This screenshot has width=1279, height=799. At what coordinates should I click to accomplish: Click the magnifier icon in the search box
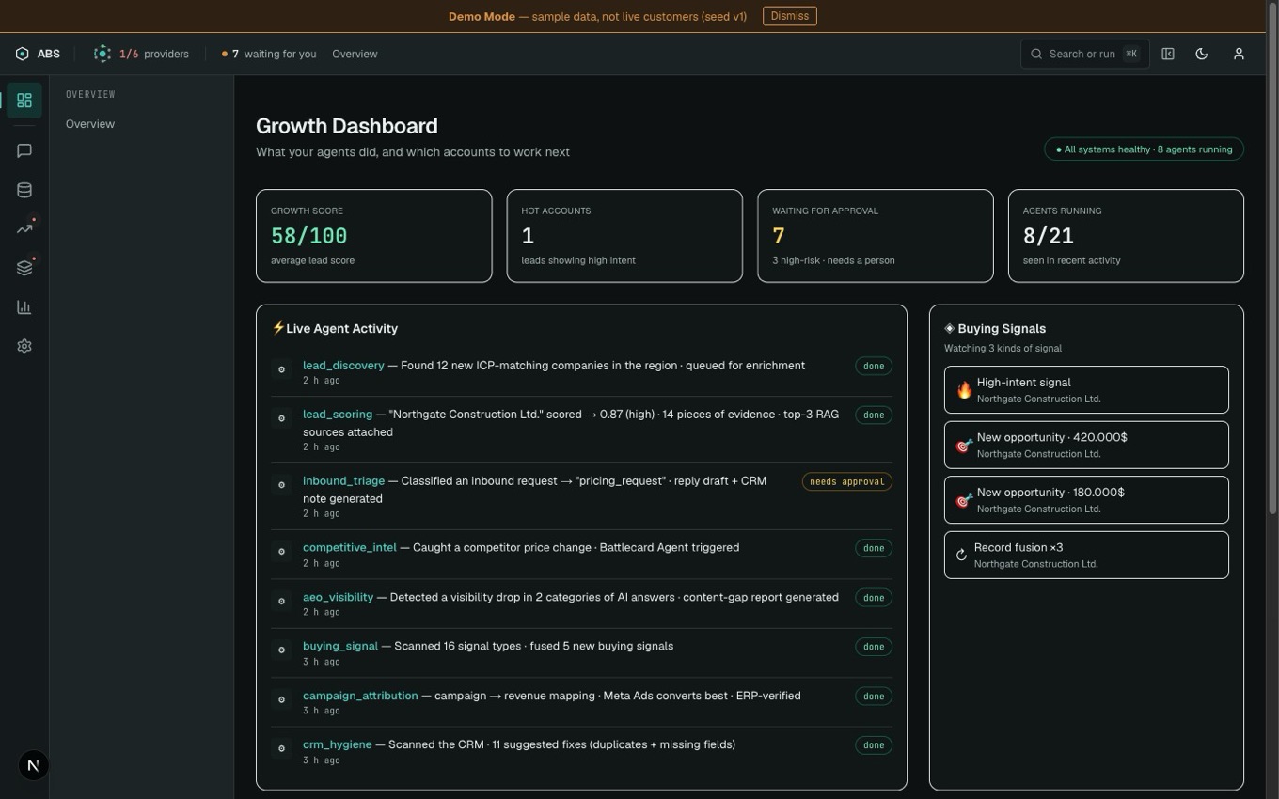(1036, 54)
